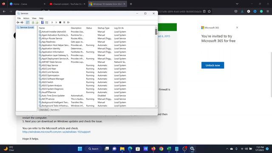Open the View menu in Services
272x153 pixels.
coord(34,18)
